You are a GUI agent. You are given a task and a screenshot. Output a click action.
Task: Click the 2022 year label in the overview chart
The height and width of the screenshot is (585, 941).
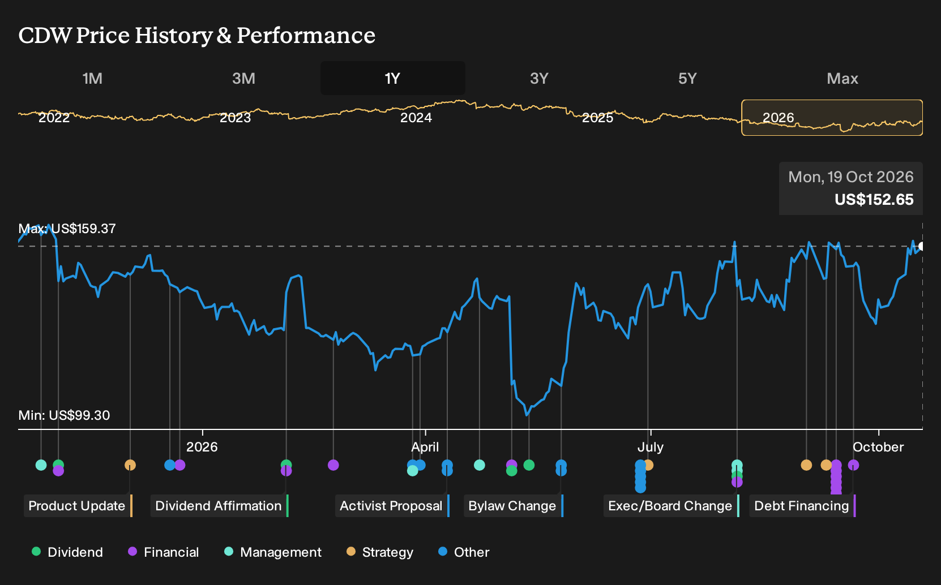tap(54, 118)
